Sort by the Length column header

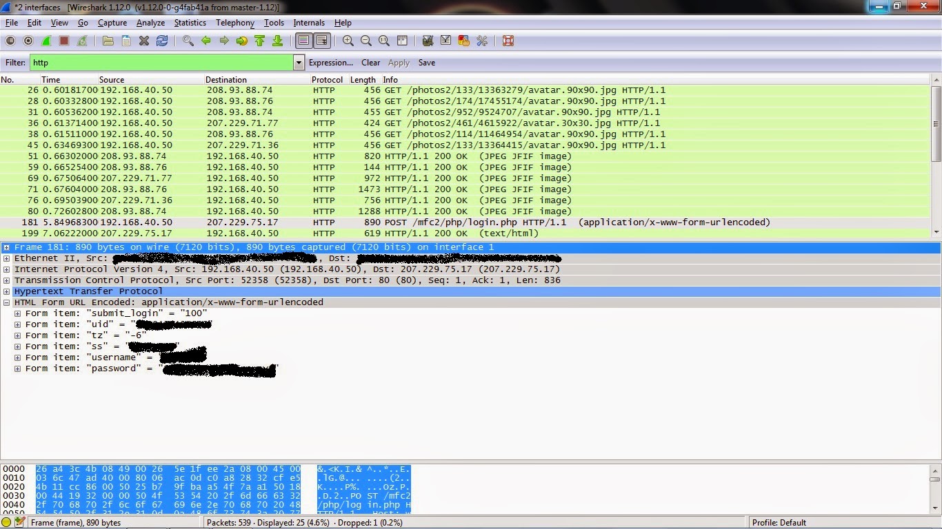click(x=363, y=80)
